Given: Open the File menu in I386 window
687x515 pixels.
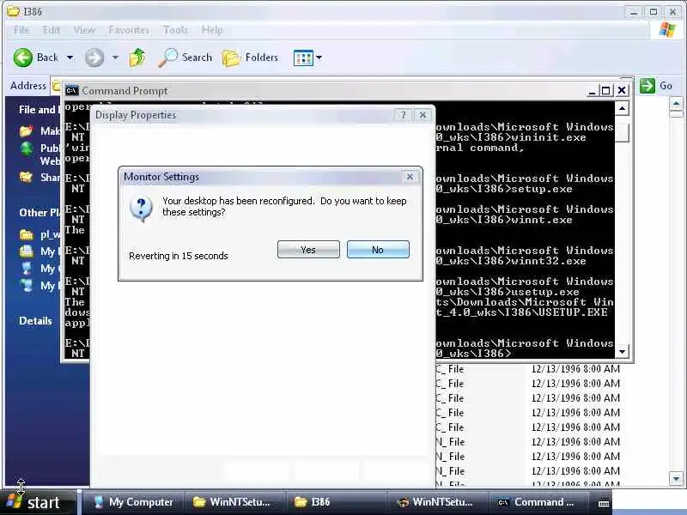Looking at the screenshot, I should click(x=21, y=30).
